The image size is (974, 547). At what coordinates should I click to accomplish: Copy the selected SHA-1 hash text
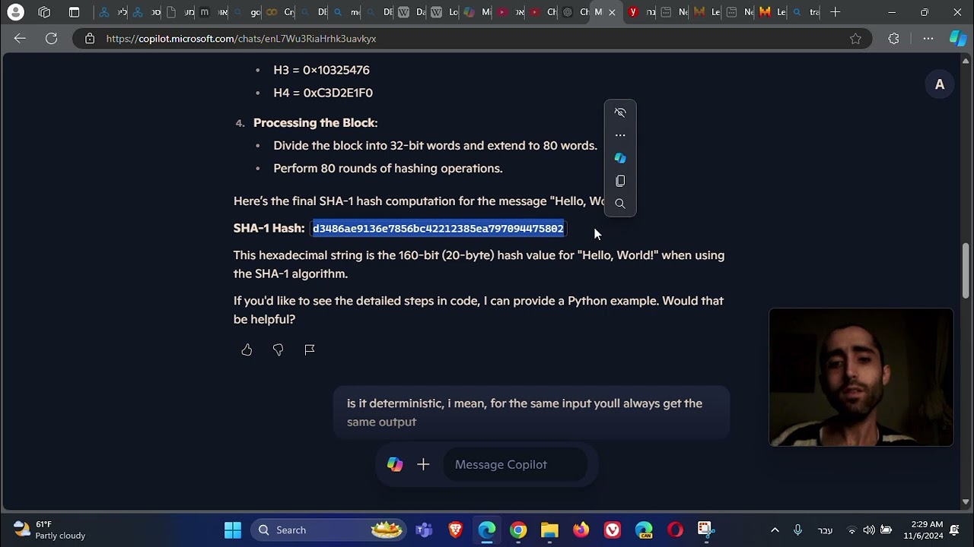(620, 181)
